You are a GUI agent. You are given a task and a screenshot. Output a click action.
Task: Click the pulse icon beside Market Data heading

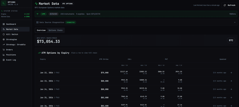36,4
